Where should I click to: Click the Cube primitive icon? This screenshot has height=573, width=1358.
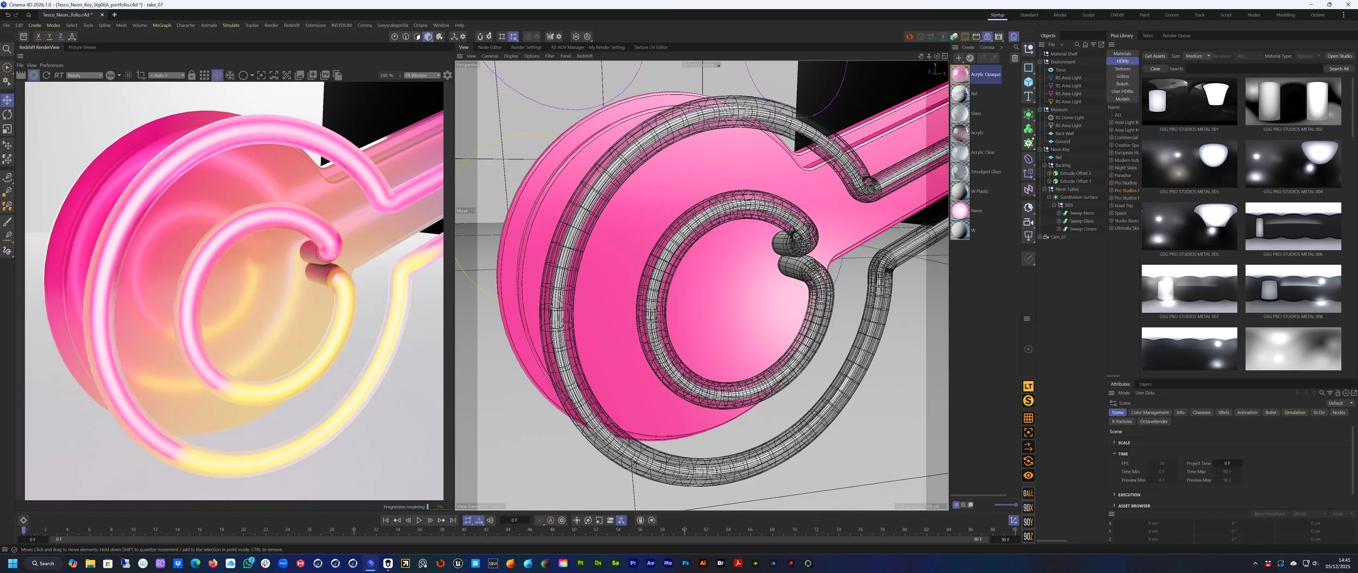1028,82
